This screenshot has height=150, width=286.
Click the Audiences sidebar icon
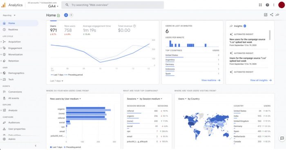pos(4,123)
